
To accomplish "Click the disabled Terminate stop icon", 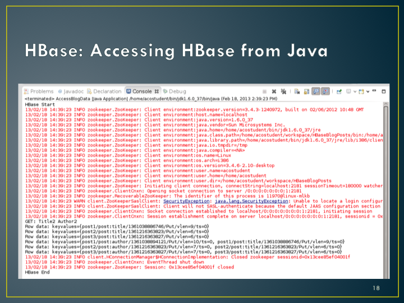I will point(264,91).
